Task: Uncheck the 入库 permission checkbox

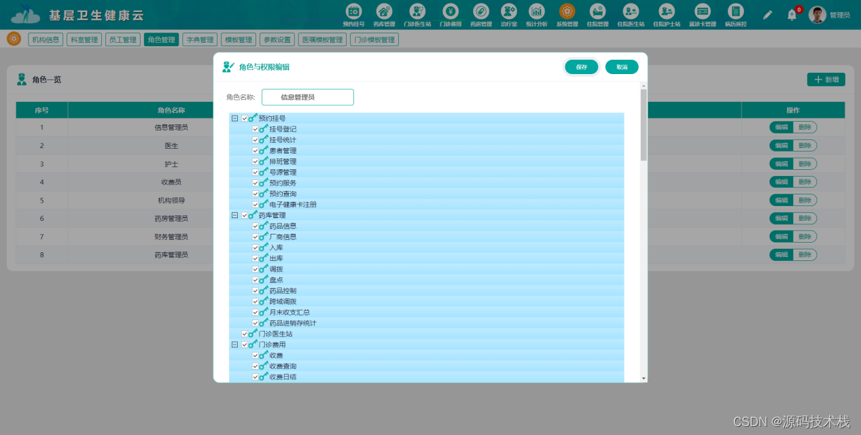Action: coord(256,247)
